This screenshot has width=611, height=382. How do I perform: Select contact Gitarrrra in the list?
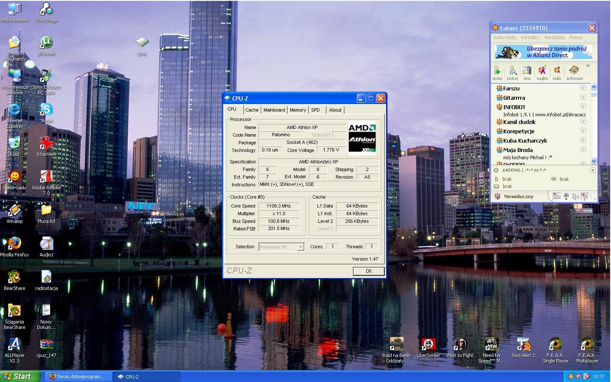(514, 98)
